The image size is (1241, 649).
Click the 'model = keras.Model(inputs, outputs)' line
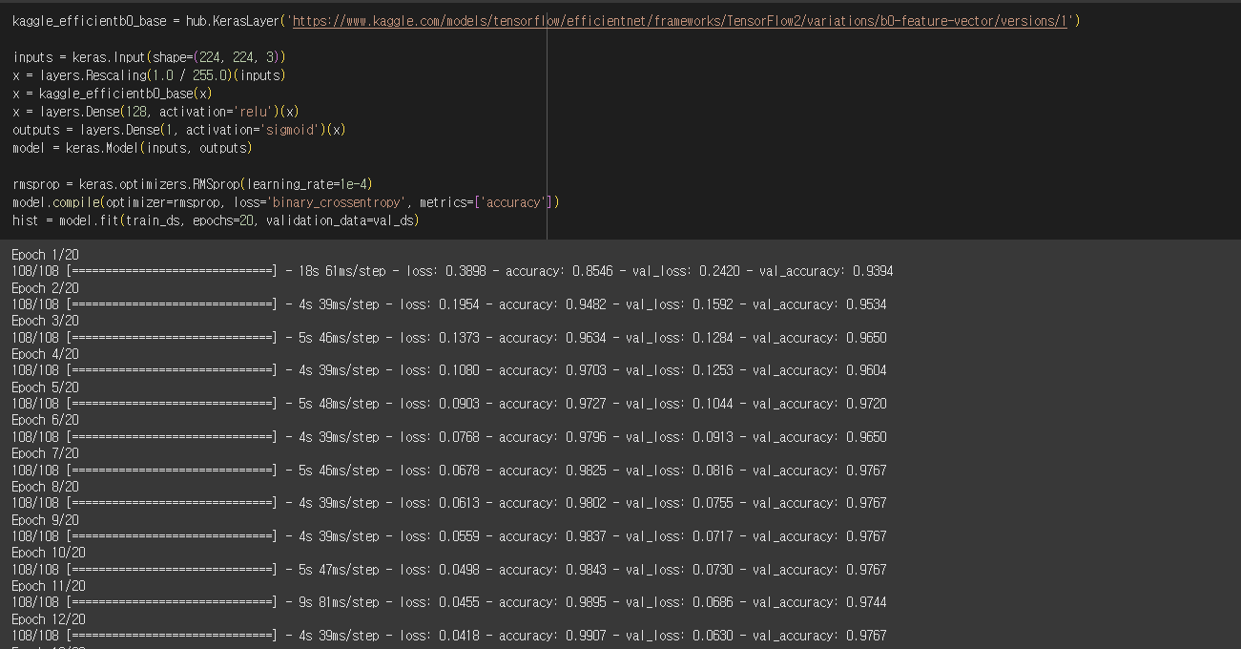point(132,148)
